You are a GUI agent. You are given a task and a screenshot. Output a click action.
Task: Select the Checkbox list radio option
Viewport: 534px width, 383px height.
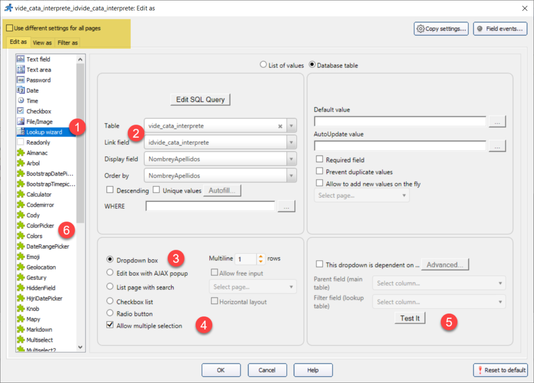coord(110,301)
